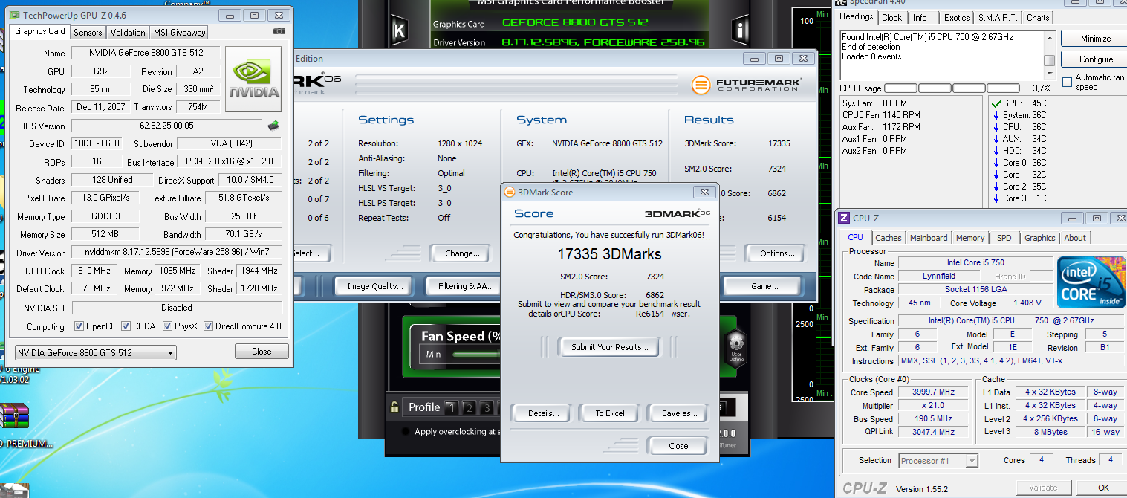
Task: Open the Processor #1 selection dropdown in CPU-Z
Action: (x=938, y=461)
